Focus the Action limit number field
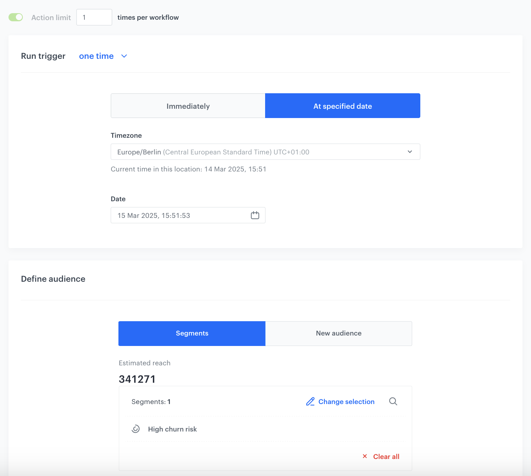This screenshot has height=476, width=531. [94, 17]
